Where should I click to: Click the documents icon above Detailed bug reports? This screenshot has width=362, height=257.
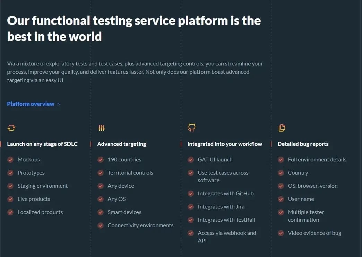coord(282,128)
